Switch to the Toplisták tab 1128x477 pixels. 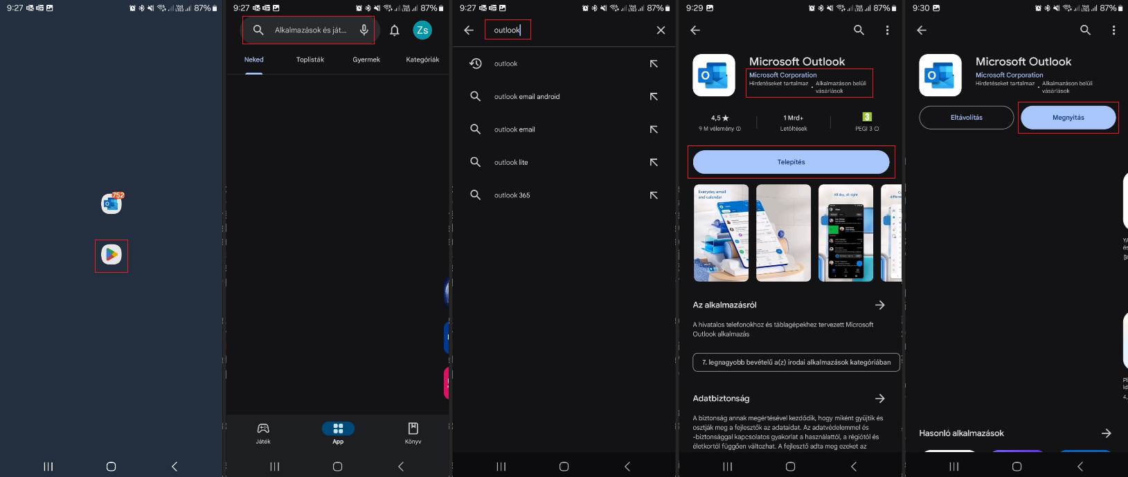(x=310, y=60)
